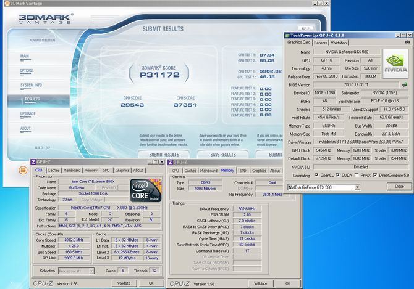Click the CPU score value 37351
The height and width of the screenshot is (289, 414).
pyautogui.click(x=185, y=105)
